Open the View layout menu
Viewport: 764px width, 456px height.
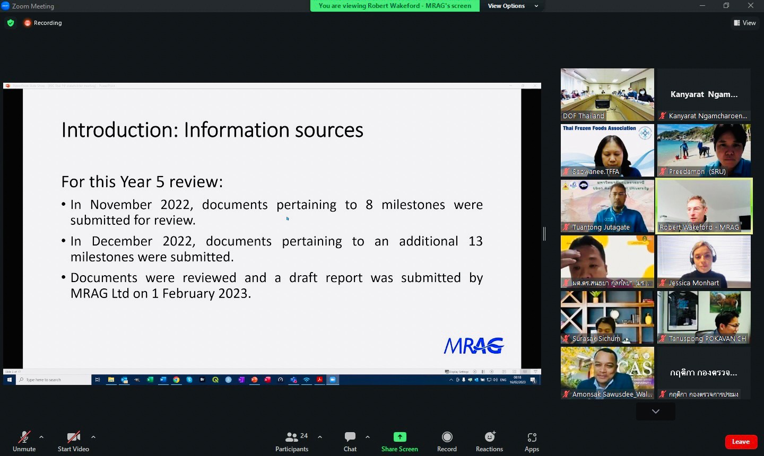[745, 23]
